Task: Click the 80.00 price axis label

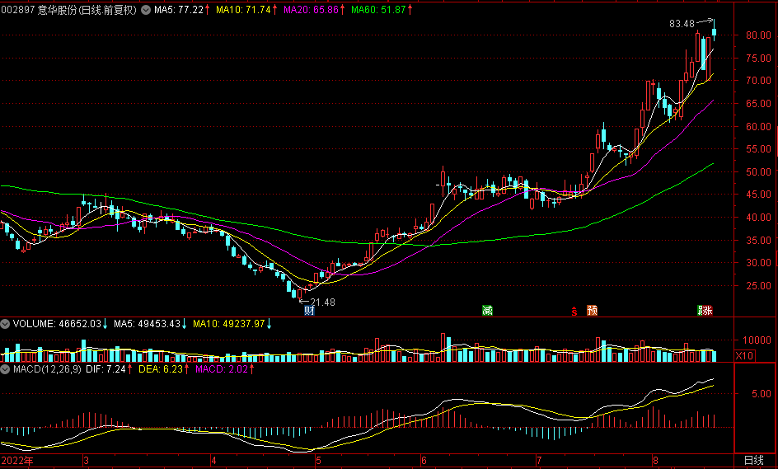Action: click(x=758, y=35)
